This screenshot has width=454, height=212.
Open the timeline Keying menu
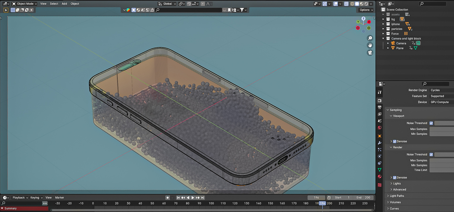pyautogui.click(x=36, y=198)
